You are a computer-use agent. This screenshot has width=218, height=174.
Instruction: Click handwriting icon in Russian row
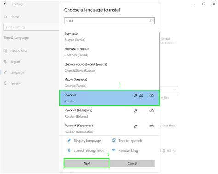151,96
